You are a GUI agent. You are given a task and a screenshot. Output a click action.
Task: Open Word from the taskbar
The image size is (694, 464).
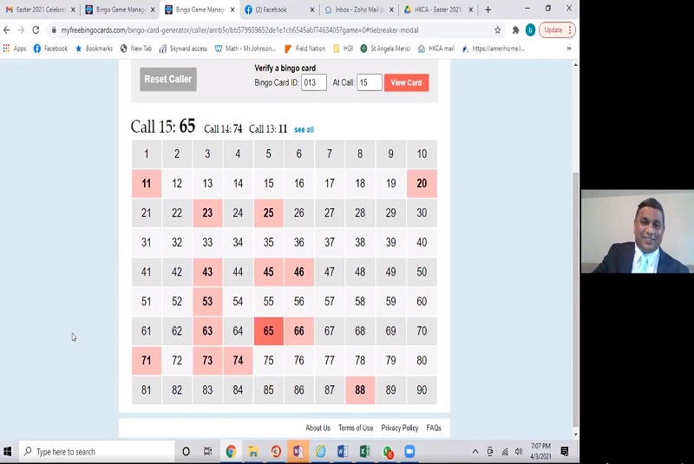pyautogui.click(x=343, y=452)
